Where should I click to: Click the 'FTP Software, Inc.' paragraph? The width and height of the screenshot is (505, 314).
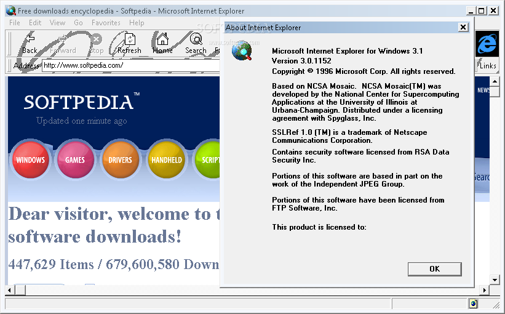(358, 204)
